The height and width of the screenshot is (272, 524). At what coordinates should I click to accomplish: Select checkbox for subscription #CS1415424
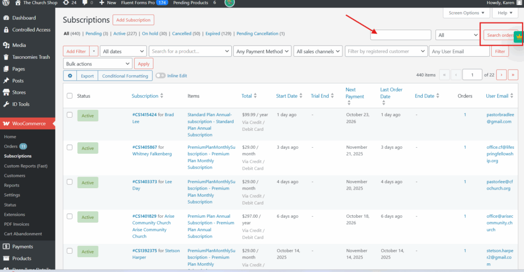pyautogui.click(x=70, y=115)
